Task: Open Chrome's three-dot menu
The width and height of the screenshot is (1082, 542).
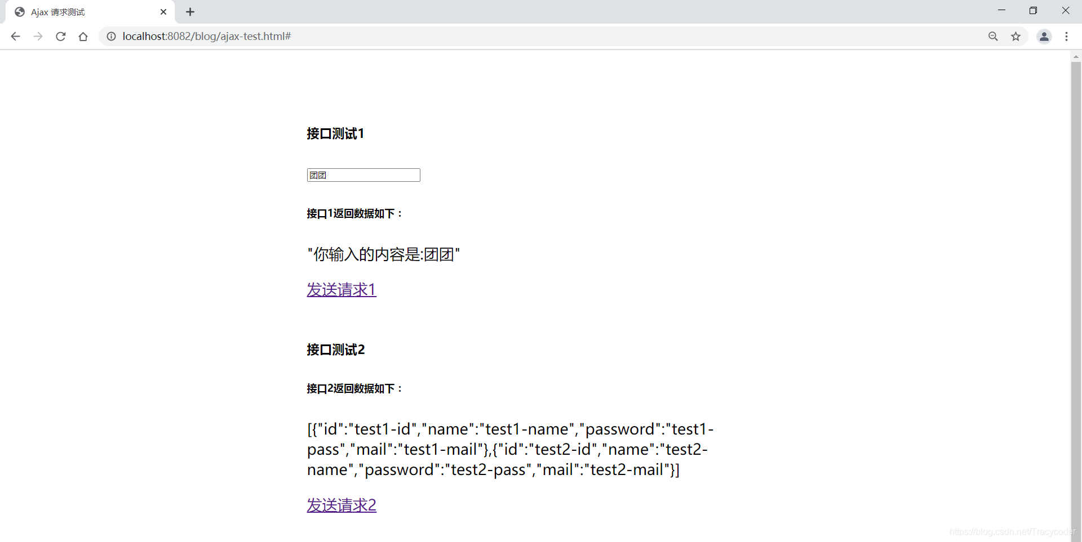Action: point(1066,37)
